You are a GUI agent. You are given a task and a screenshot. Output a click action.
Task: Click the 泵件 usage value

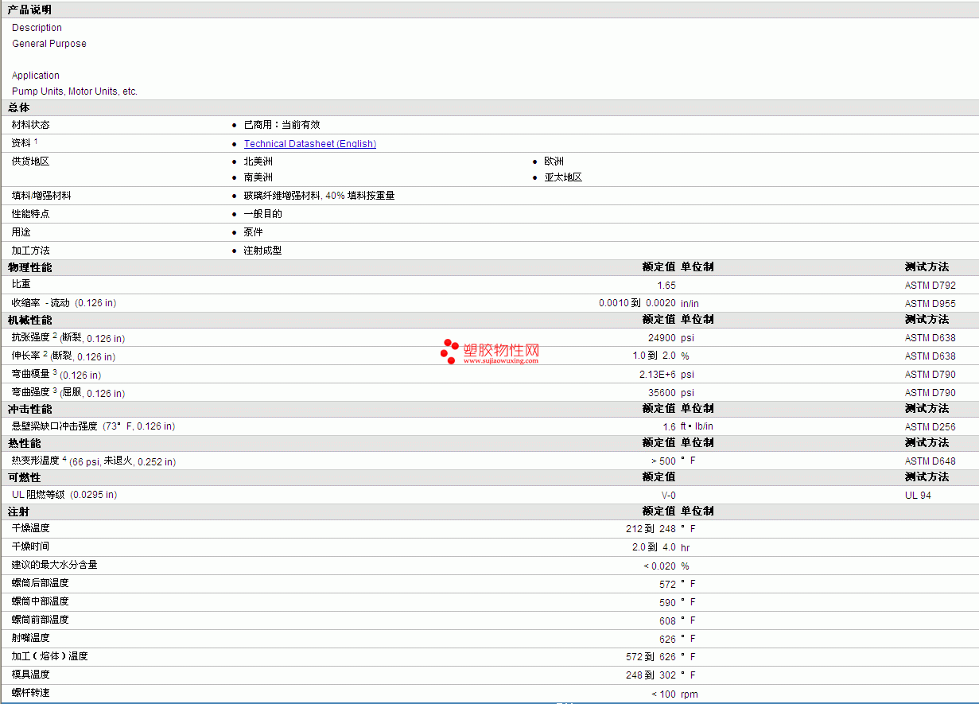pos(254,232)
